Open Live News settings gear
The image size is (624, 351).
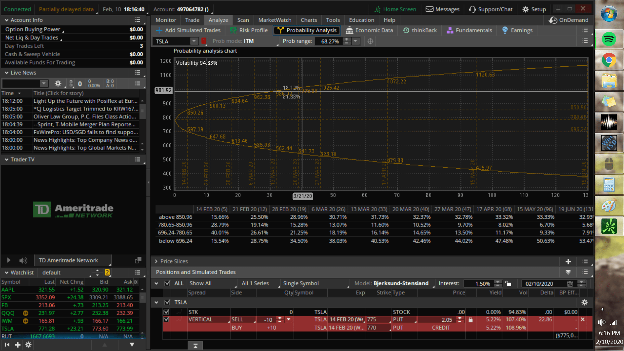coord(58,84)
